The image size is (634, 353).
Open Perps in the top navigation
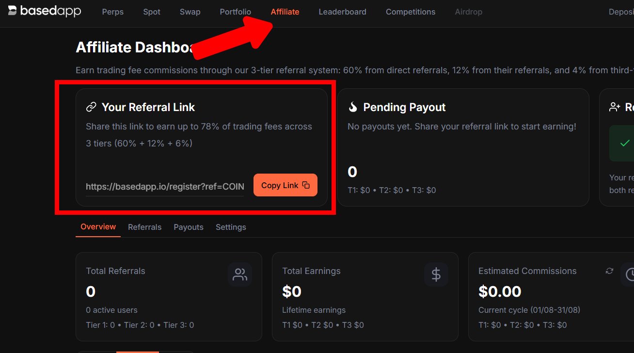coord(113,12)
